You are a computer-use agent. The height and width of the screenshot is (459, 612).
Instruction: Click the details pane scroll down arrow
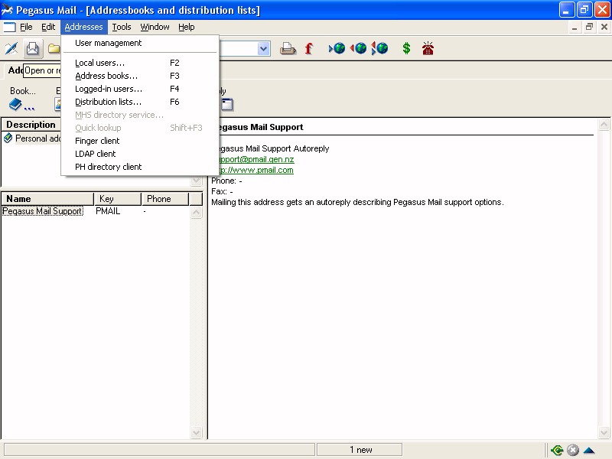[x=604, y=432]
